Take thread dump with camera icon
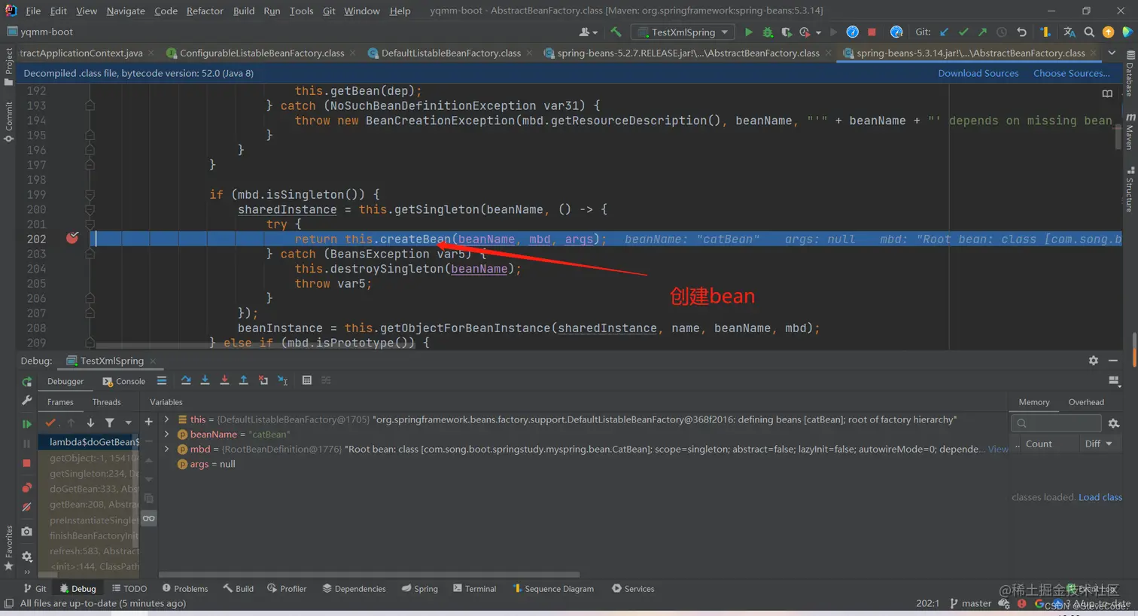Viewport: 1138px width, 616px height. pos(27,532)
